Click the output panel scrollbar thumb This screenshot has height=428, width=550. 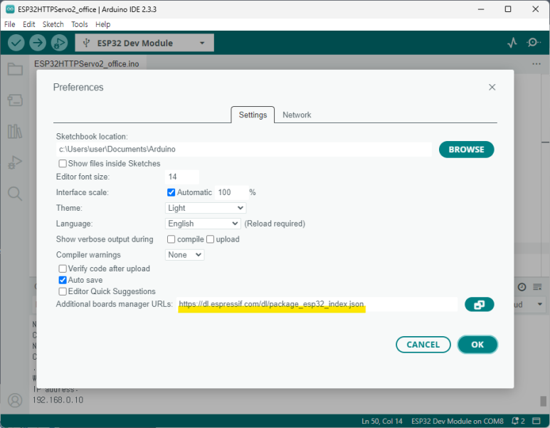[543, 401]
